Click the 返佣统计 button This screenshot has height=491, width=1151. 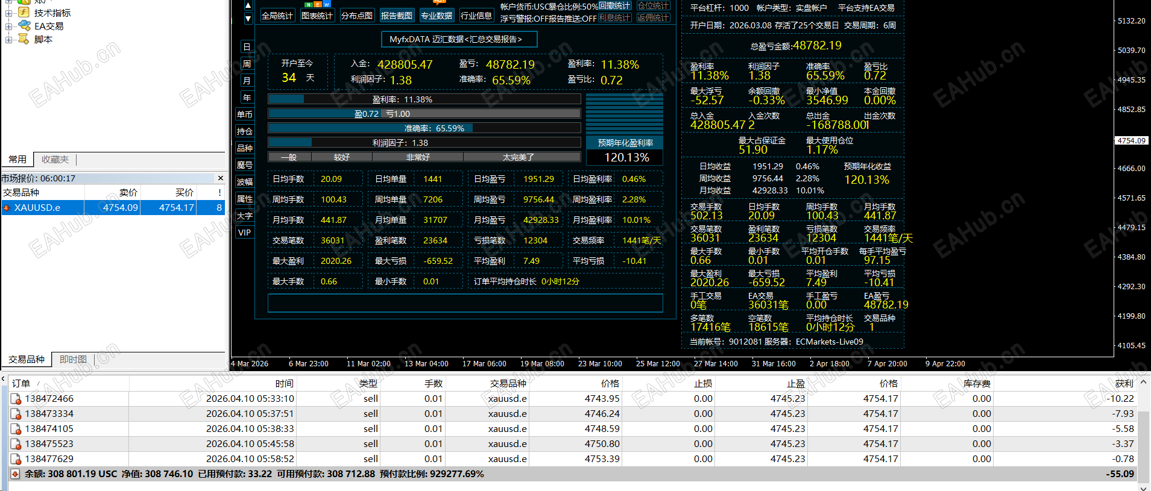point(654,18)
